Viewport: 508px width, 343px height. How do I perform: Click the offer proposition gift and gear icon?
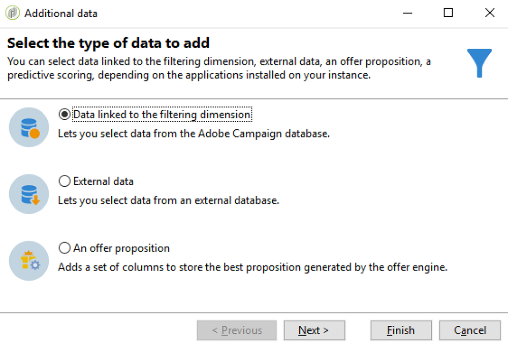point(29,261)
